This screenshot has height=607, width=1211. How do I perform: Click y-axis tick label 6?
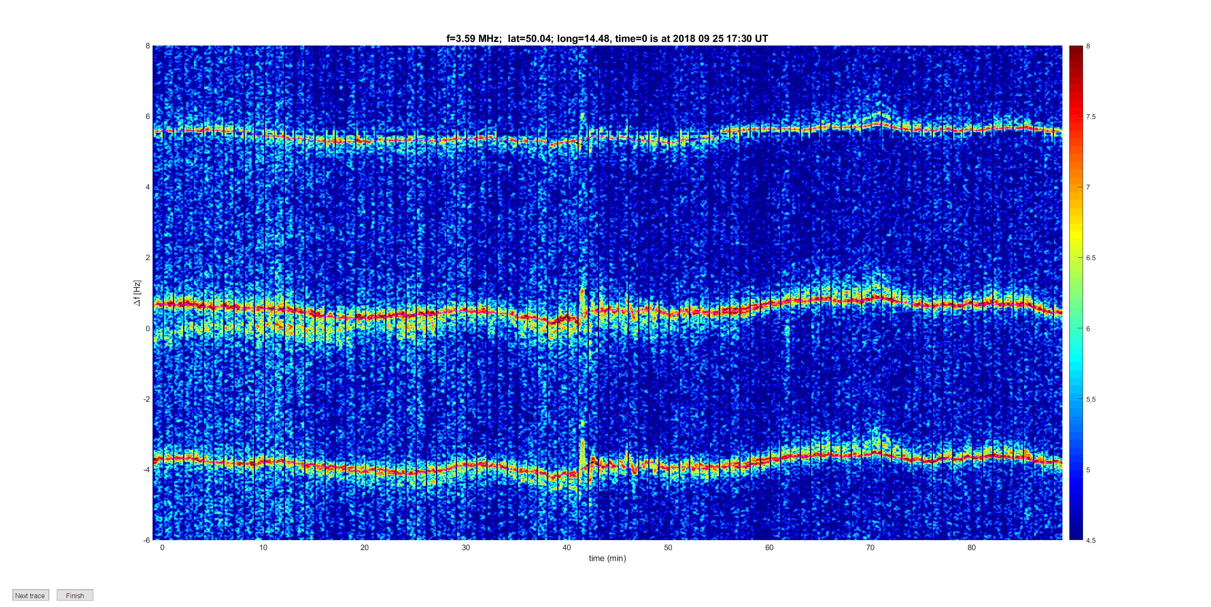pyautogui.click(x=148, y=117)
